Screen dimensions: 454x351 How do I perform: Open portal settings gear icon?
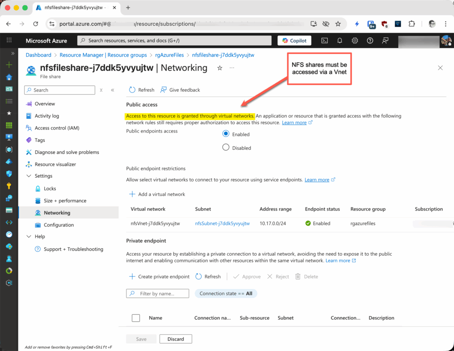pos(355,40)
